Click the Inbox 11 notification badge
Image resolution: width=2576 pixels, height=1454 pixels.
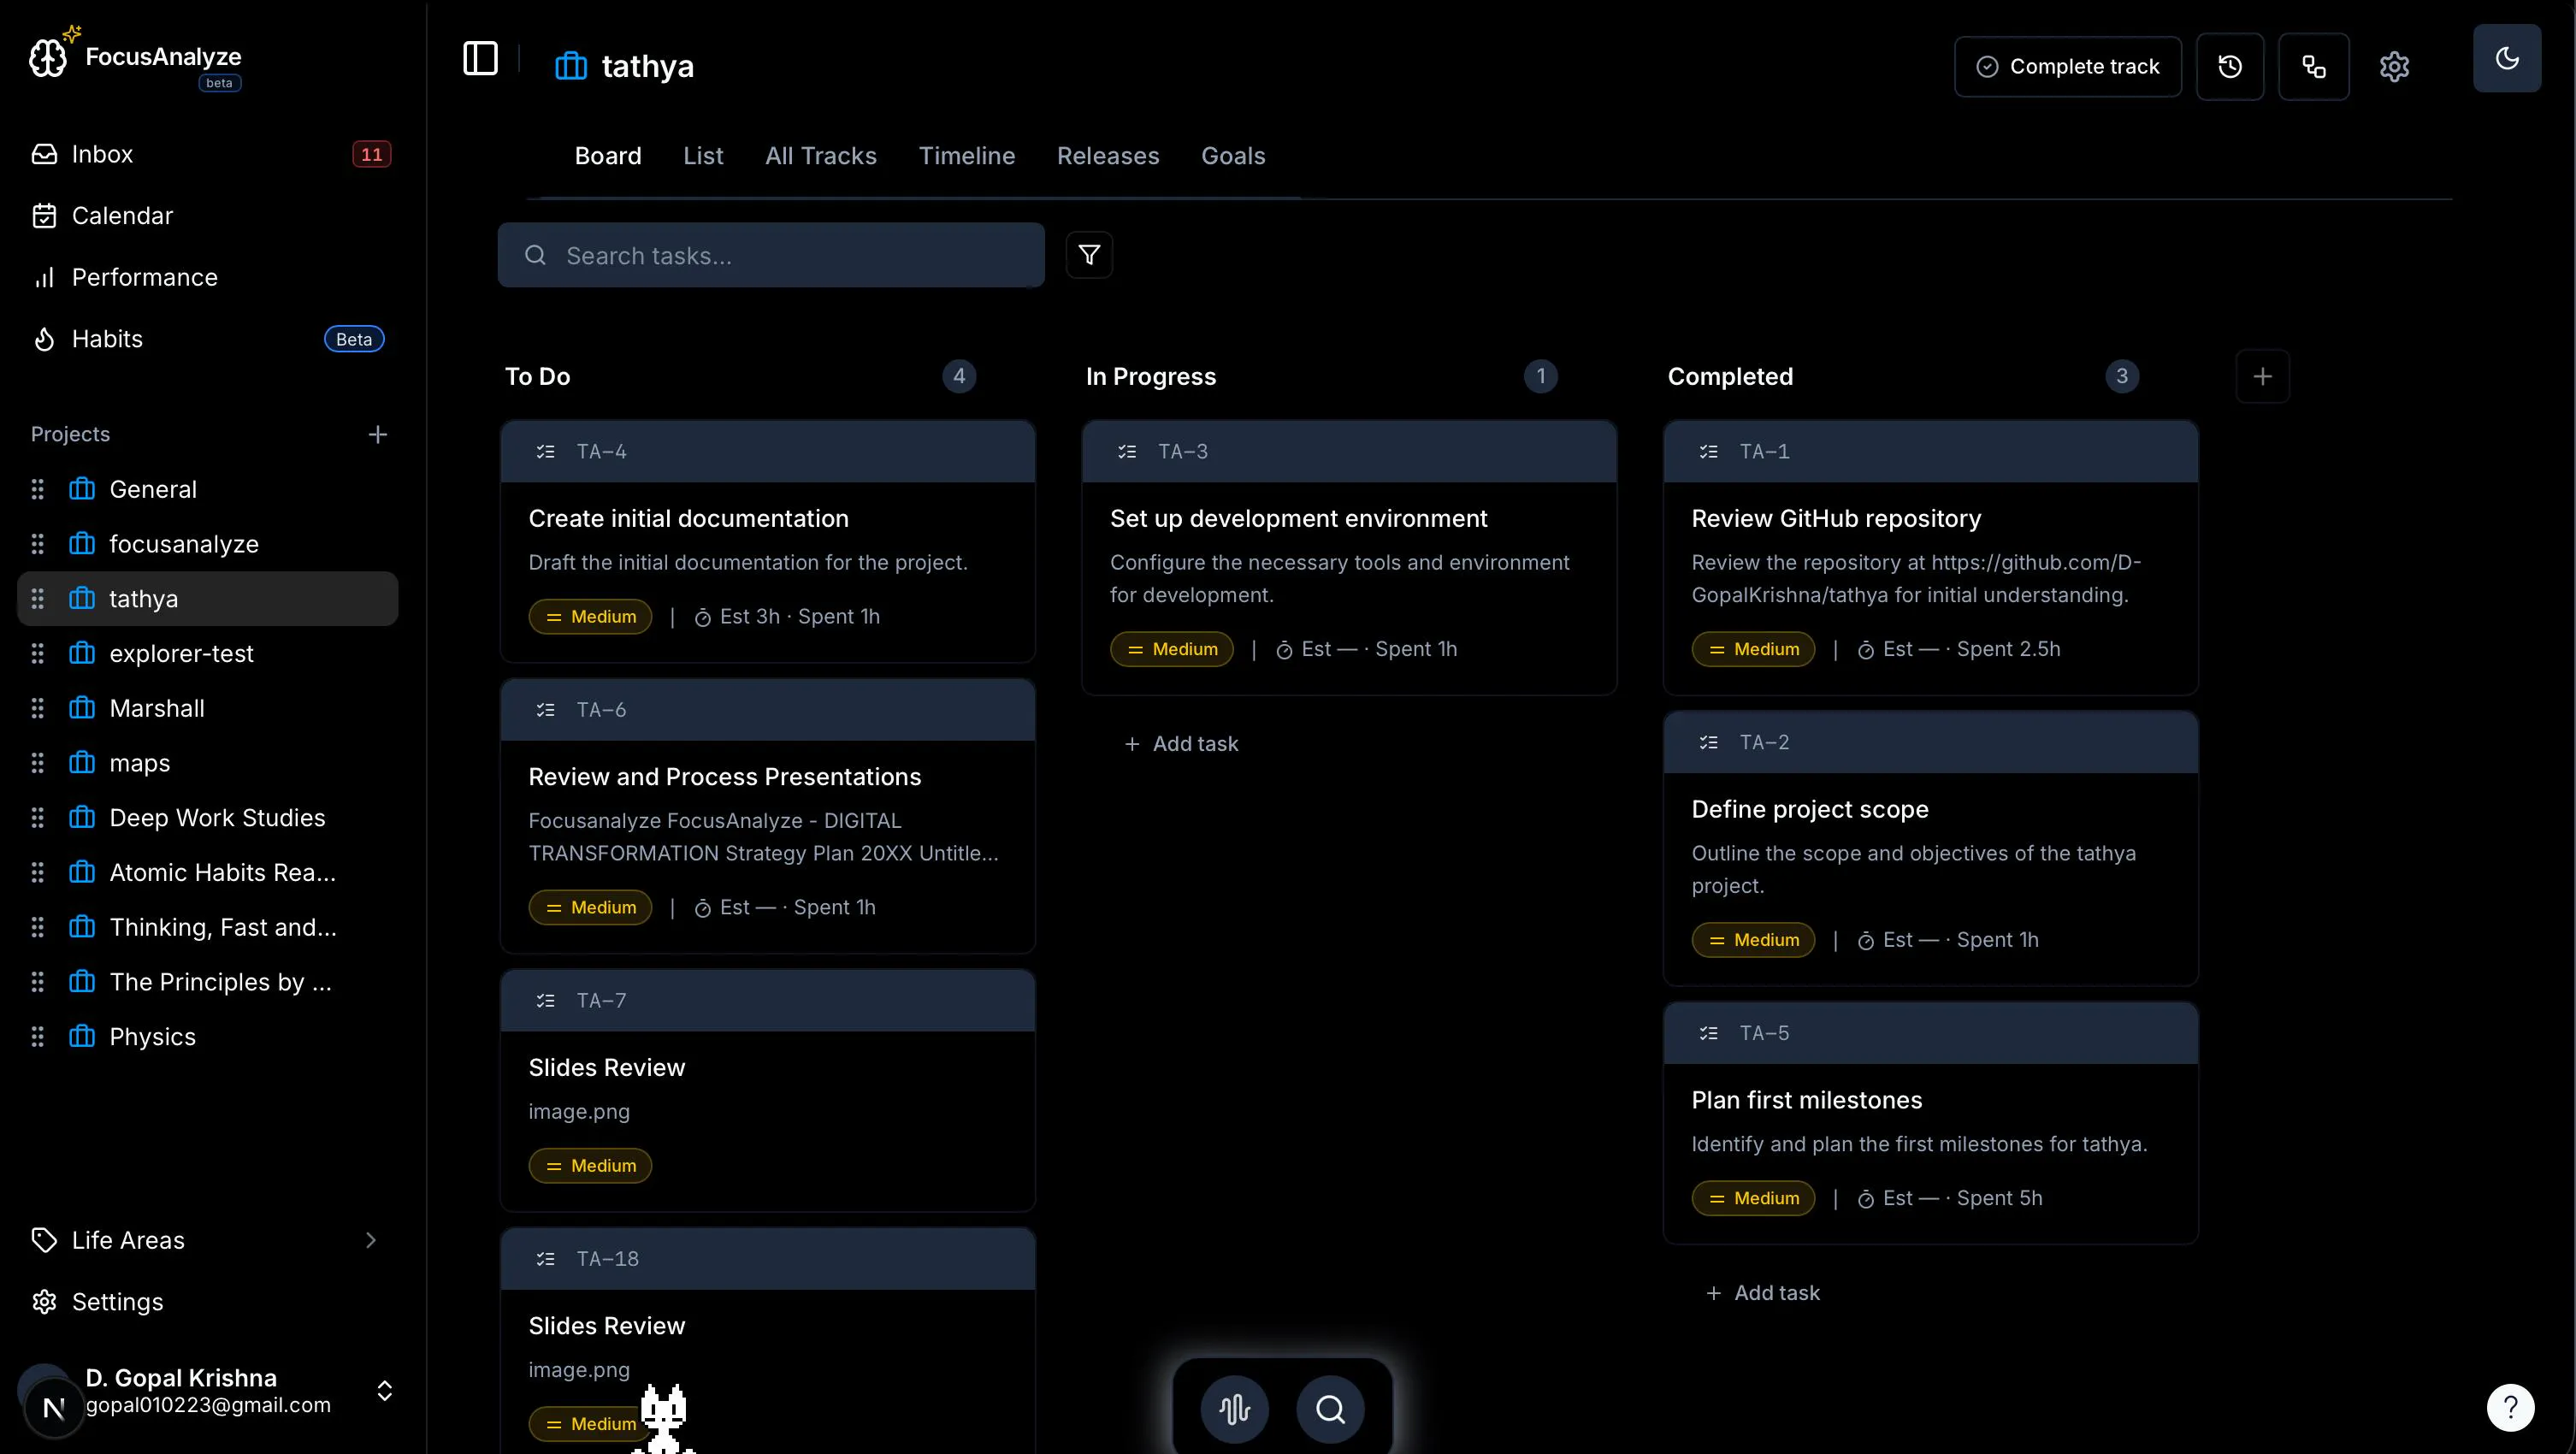(x=371, y=154)
